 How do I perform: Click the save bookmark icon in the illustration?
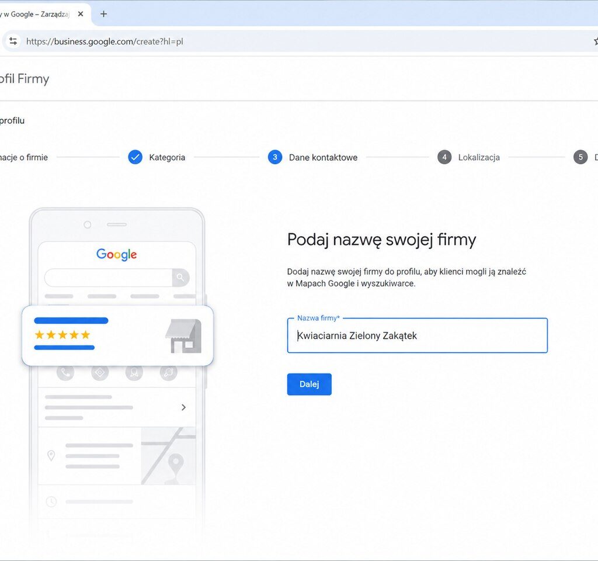[134, 372]
